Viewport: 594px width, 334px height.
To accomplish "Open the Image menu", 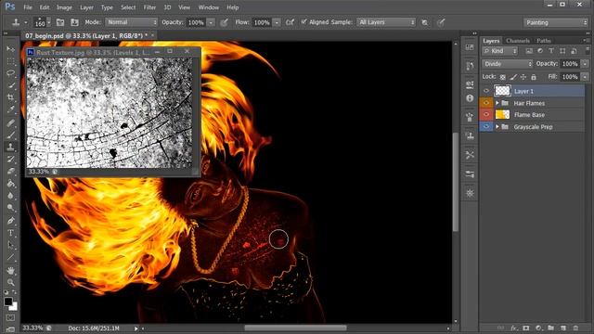I will point(64,7).
